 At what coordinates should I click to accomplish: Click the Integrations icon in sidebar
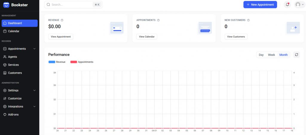[x=5, y=106]
